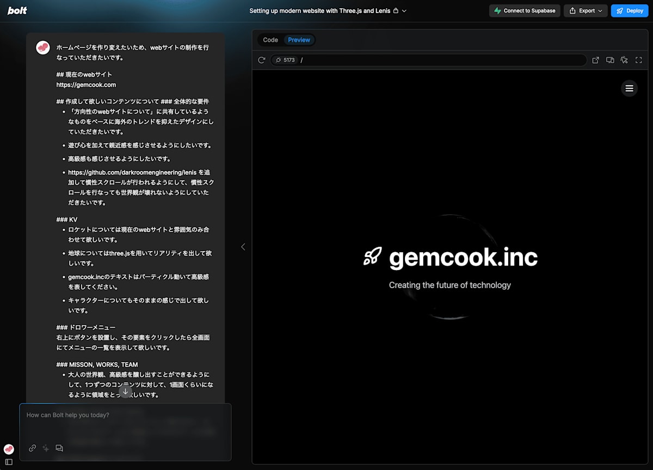Toggle the discussion mode chat icon
The image size is (653, 470).
click(x=59, y=448)
